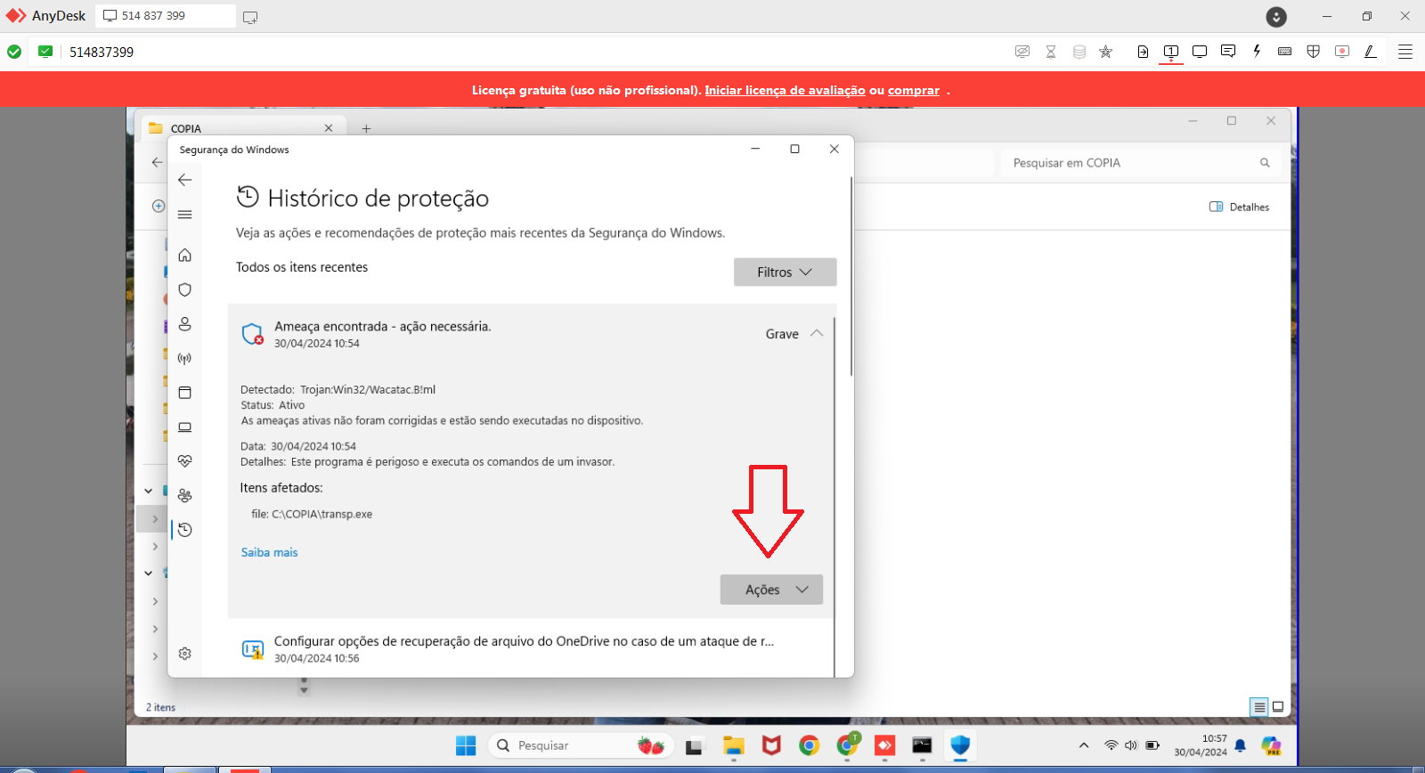The height and width of the screenshot is (773, 1425).
Task: Open Account protection in sidebar
Action: [x=185, y=324]
